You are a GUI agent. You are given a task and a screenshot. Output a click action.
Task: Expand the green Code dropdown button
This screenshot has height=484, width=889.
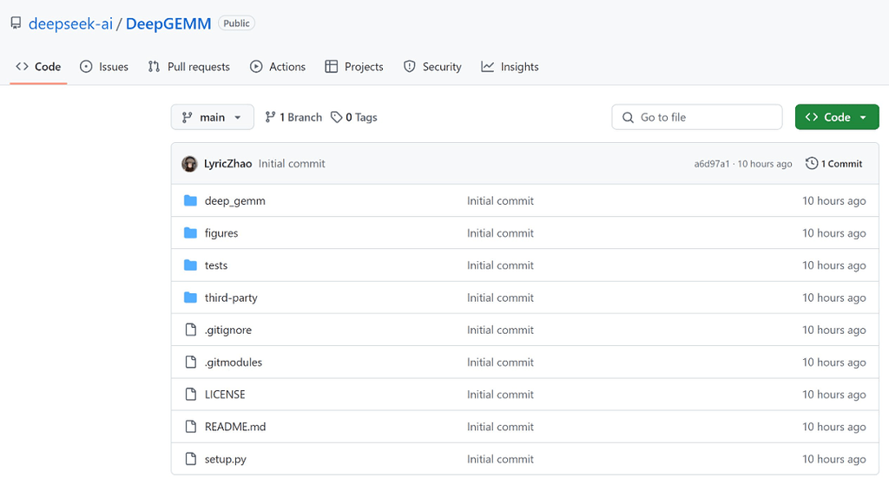[836, 118]
